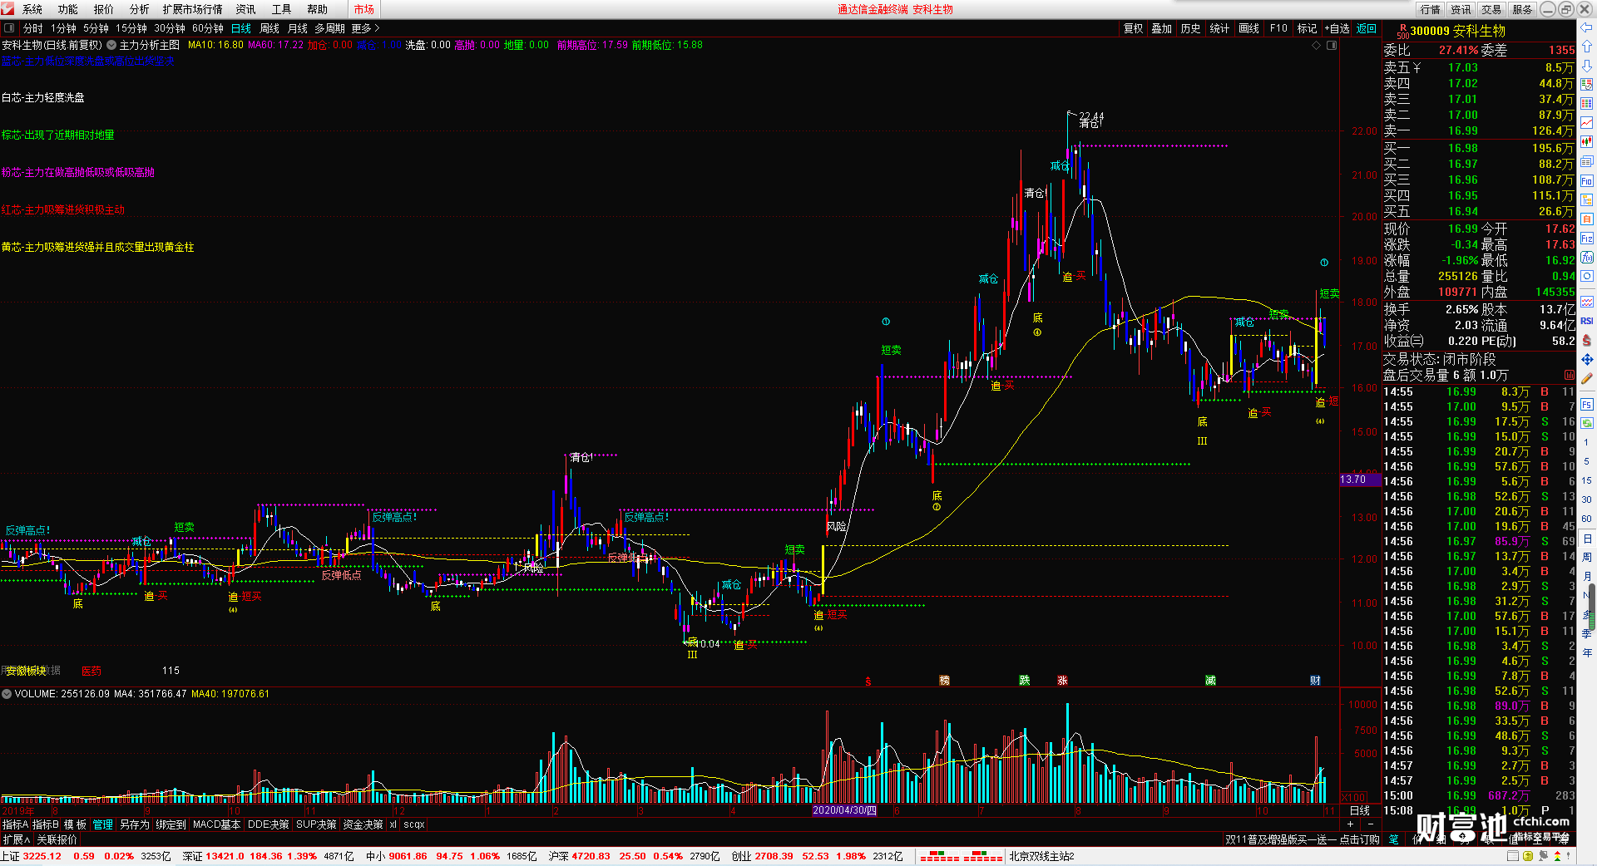This screenshot has width=1597, height=866.
Task: Click the 双11 promotion subscribe link
Action: click(x=1302, y=839)
